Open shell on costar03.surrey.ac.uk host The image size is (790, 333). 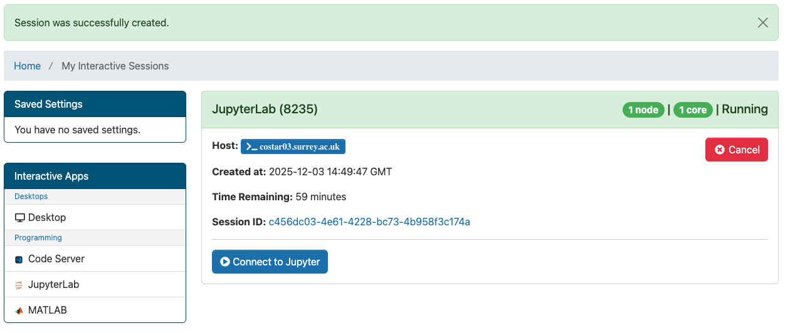[x=293, y=146]
